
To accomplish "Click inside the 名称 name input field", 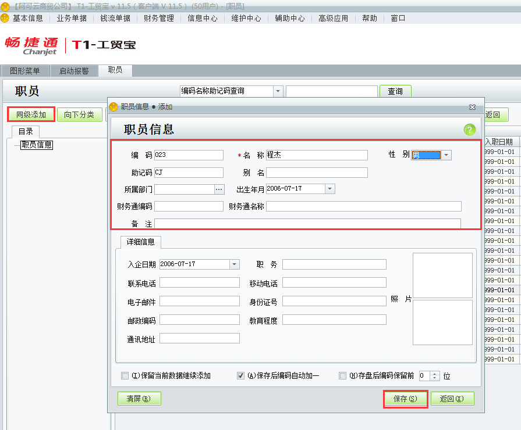I will 317,155.
